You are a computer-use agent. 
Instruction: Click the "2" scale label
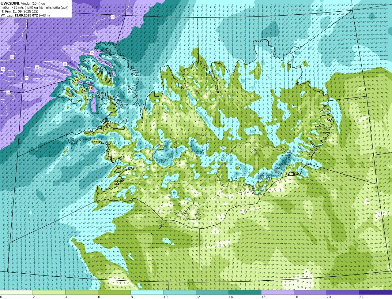pyautogui.click(x=34, y=297)
